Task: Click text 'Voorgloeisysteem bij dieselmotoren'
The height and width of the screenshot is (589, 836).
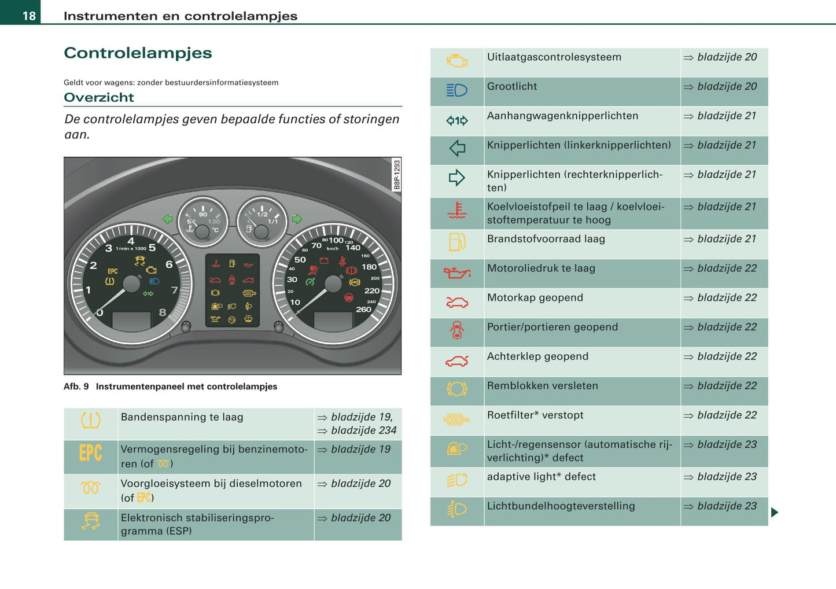Action: 211,484
